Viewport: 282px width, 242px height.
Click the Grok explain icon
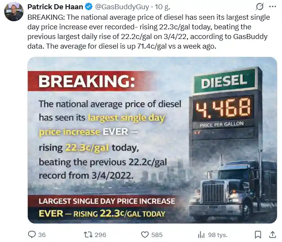[x=260, y=7]
